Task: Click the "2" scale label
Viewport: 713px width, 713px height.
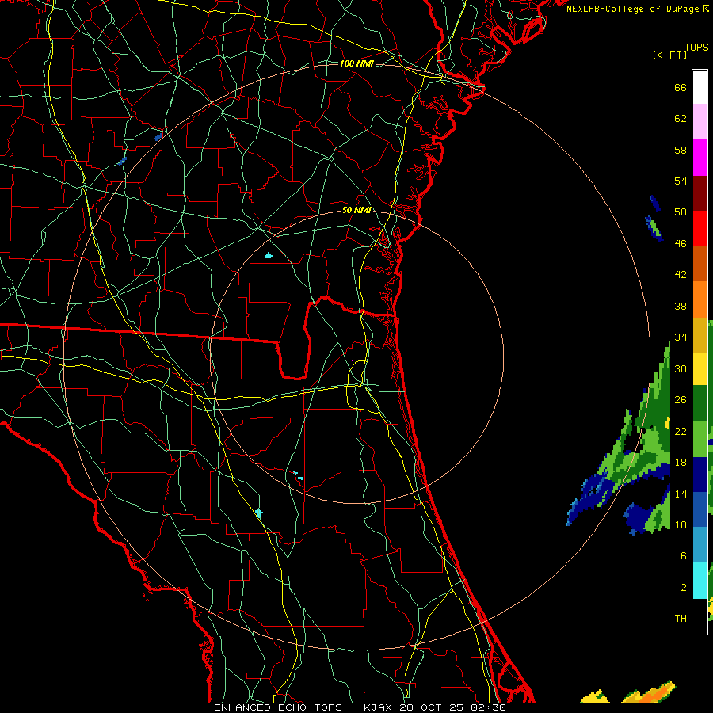Action: (684, 588)
